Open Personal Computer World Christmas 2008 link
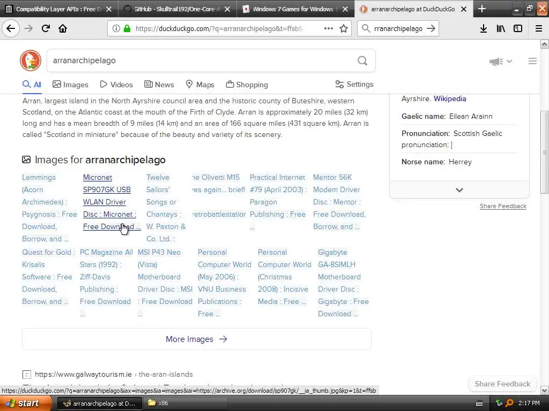Image resolution: width=549 pixels, height=411 pixels. [284, 277]
